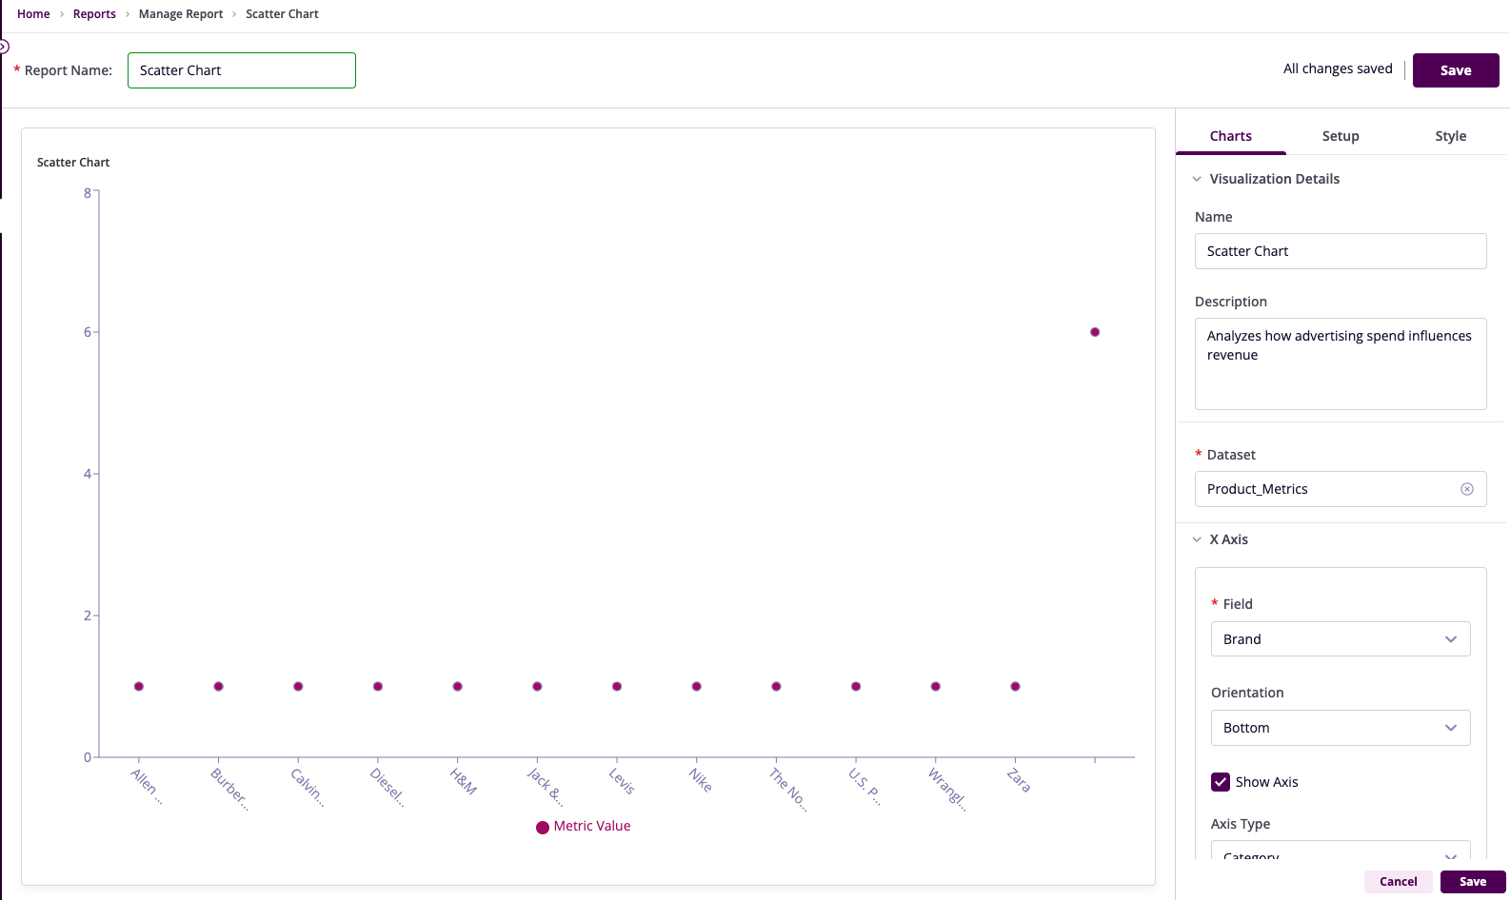This screenshot has height=900, width=1510.
Task: Click the Zara x-axis label
Action: point(1019,780)
